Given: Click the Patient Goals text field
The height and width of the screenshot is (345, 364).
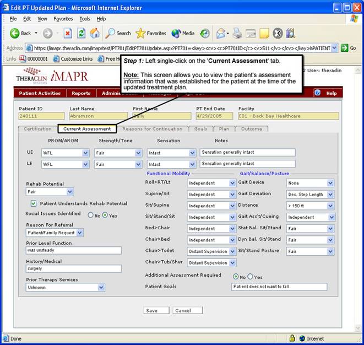Looking at the screenshot, I should (x=279, y=287).
